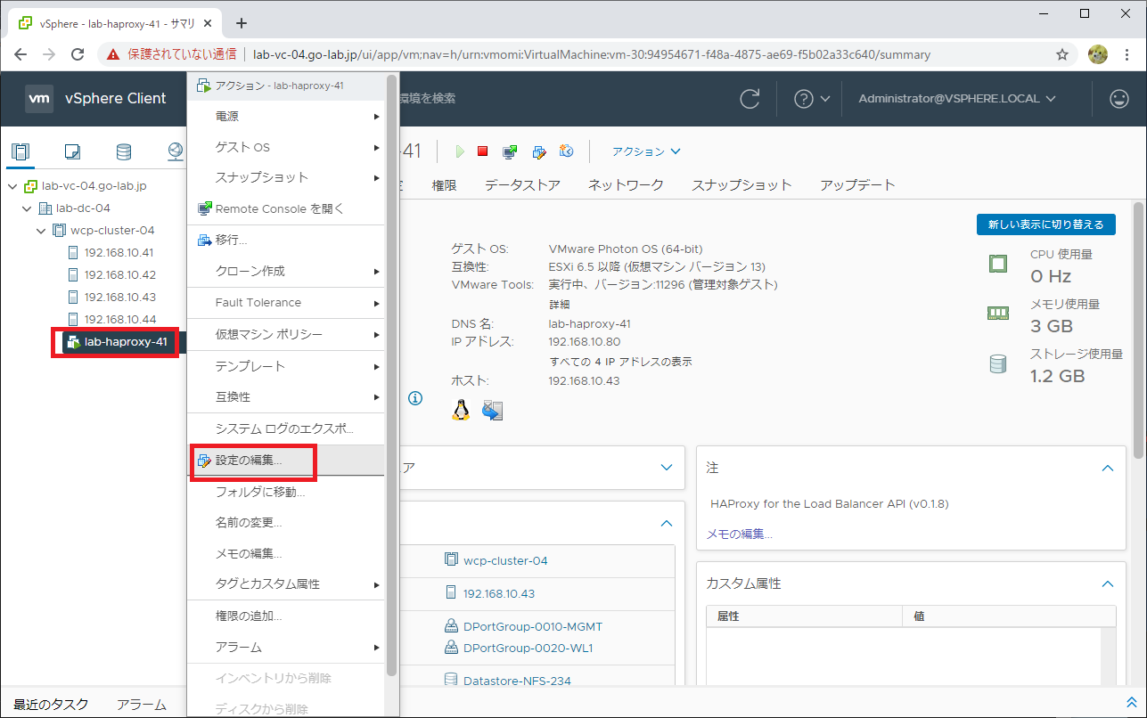
Task: Click the 詳細 link under VMware Tools
Action: click(559, 305)
